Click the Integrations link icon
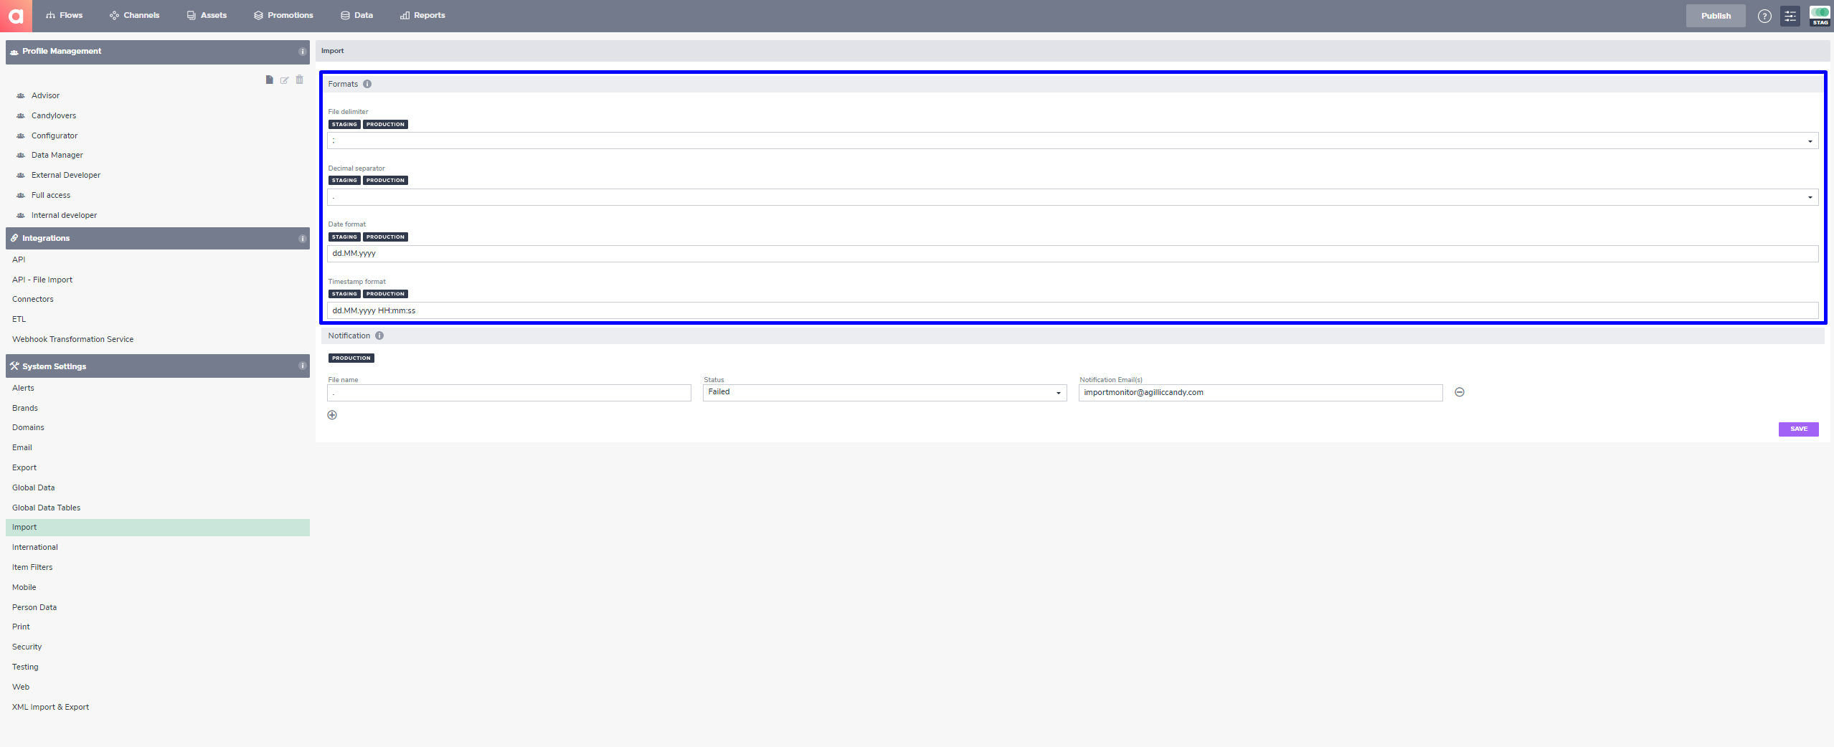Screen dimensions: 1834x747 (x=14, y=238)
